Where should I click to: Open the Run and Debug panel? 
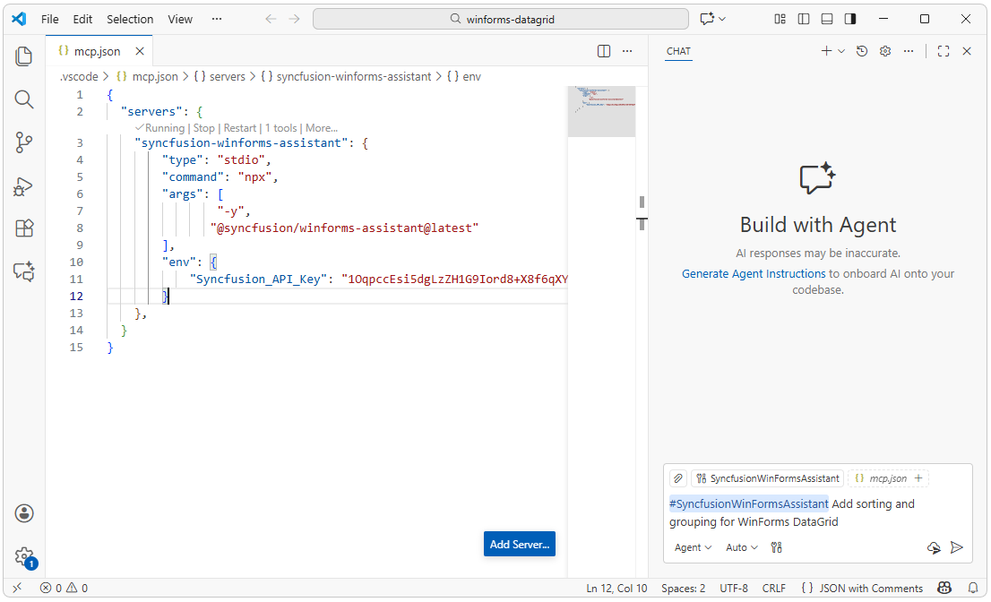[23, 185]
